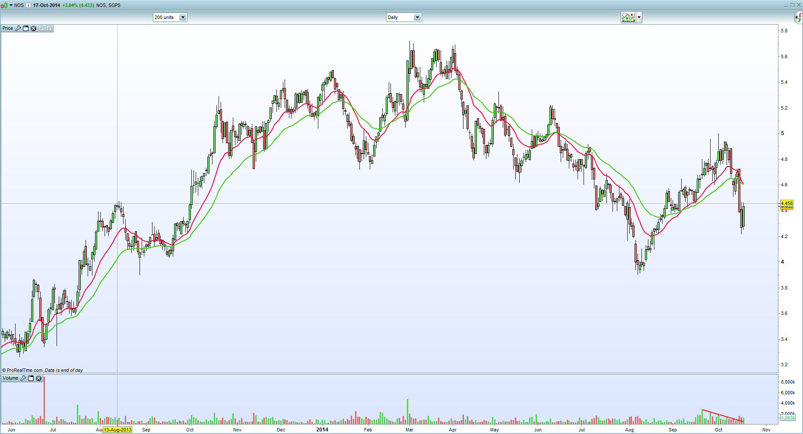Open Price panel settings wrench
Image resolution: width=803 pixels, height=434 pixels.
tap(18, 28)
